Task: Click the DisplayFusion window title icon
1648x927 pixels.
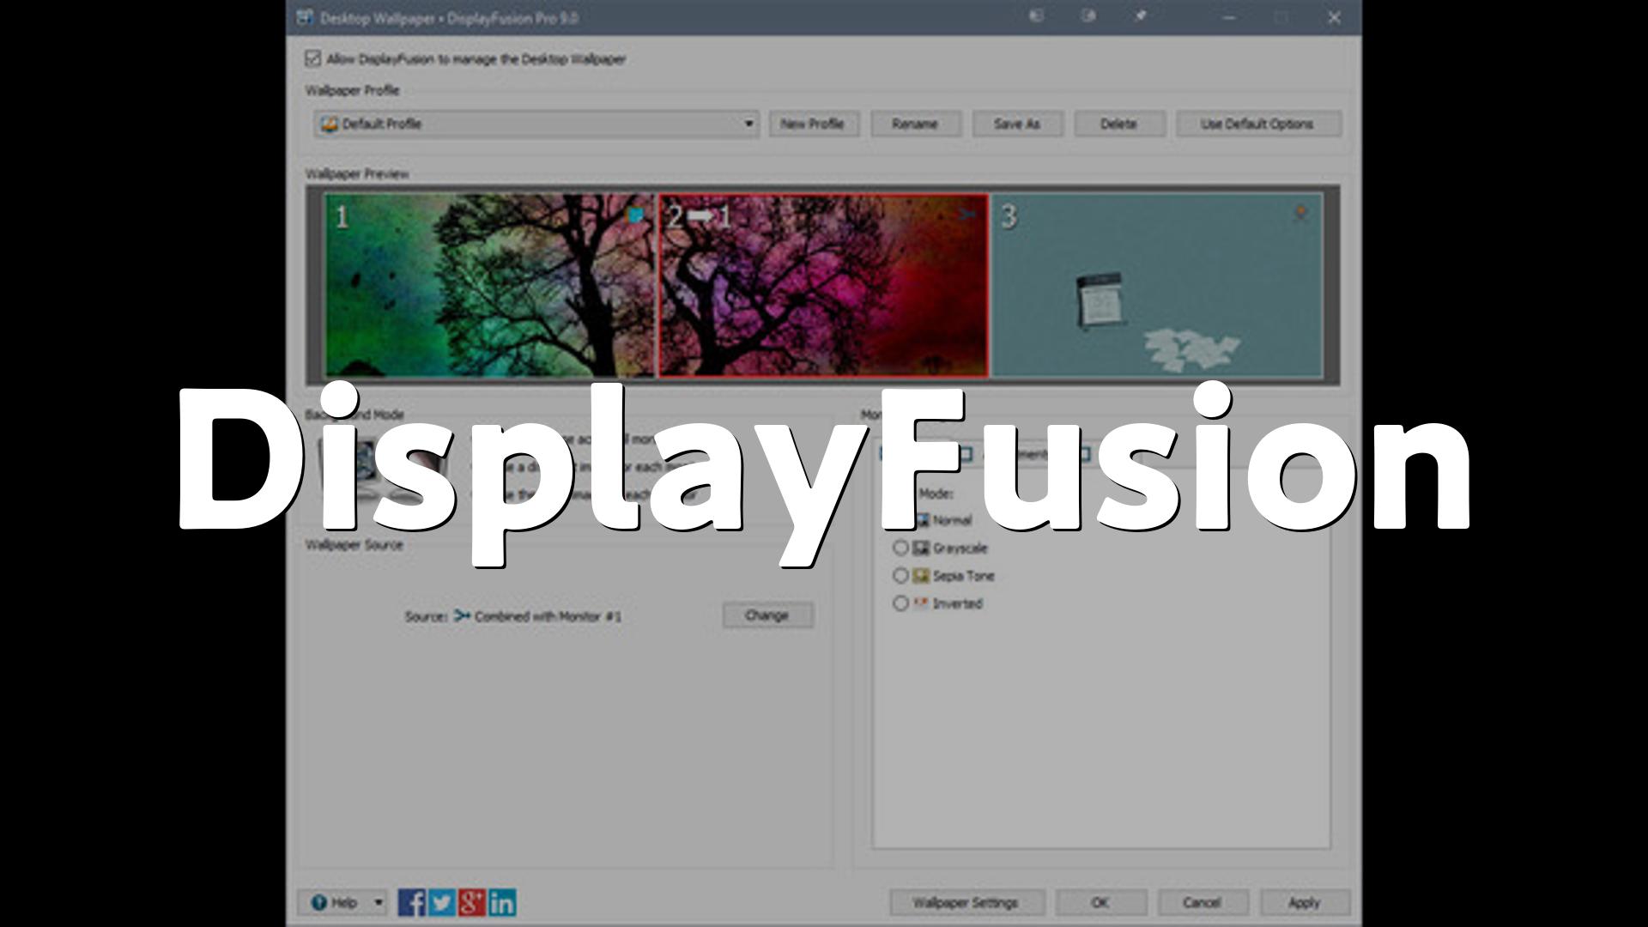Action: 305,17
